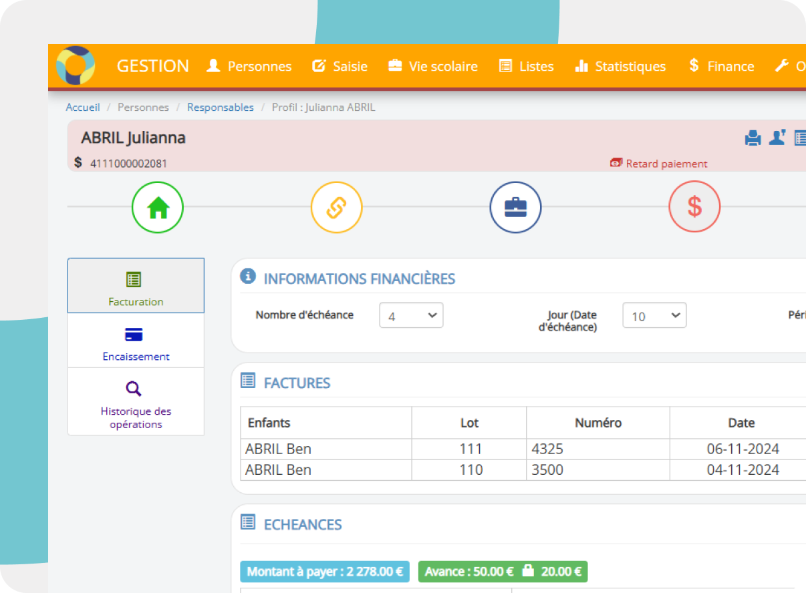Follow the Accueil breadcrumb link
Screen dimensions: 806x593
coord(83,107)
